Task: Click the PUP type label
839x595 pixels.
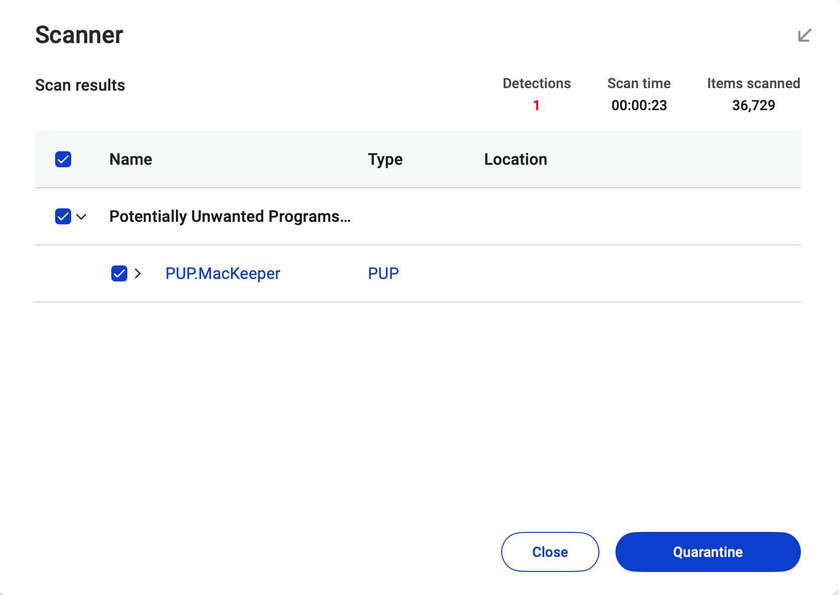Action: (383, 273)
